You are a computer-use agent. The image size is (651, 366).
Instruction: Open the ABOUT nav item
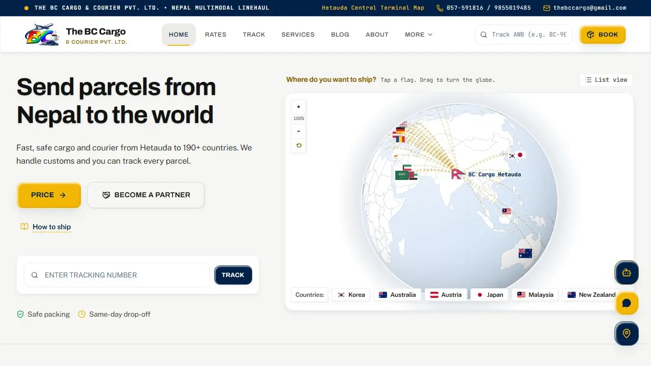click(x=377, y=35)
